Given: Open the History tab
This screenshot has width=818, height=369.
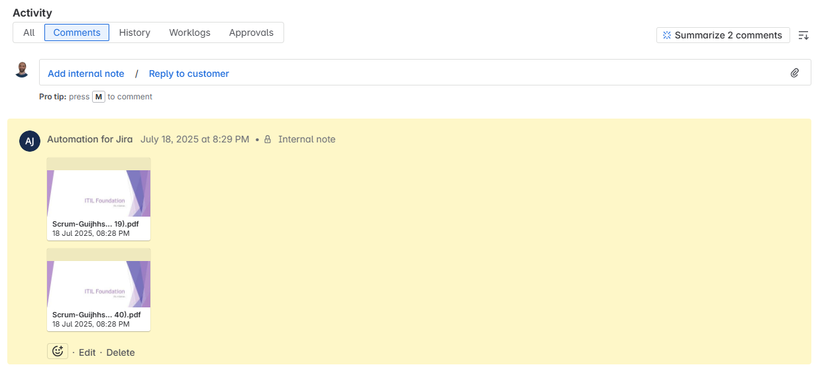Looking at the screenshot, I should click(x=134, y=32).
